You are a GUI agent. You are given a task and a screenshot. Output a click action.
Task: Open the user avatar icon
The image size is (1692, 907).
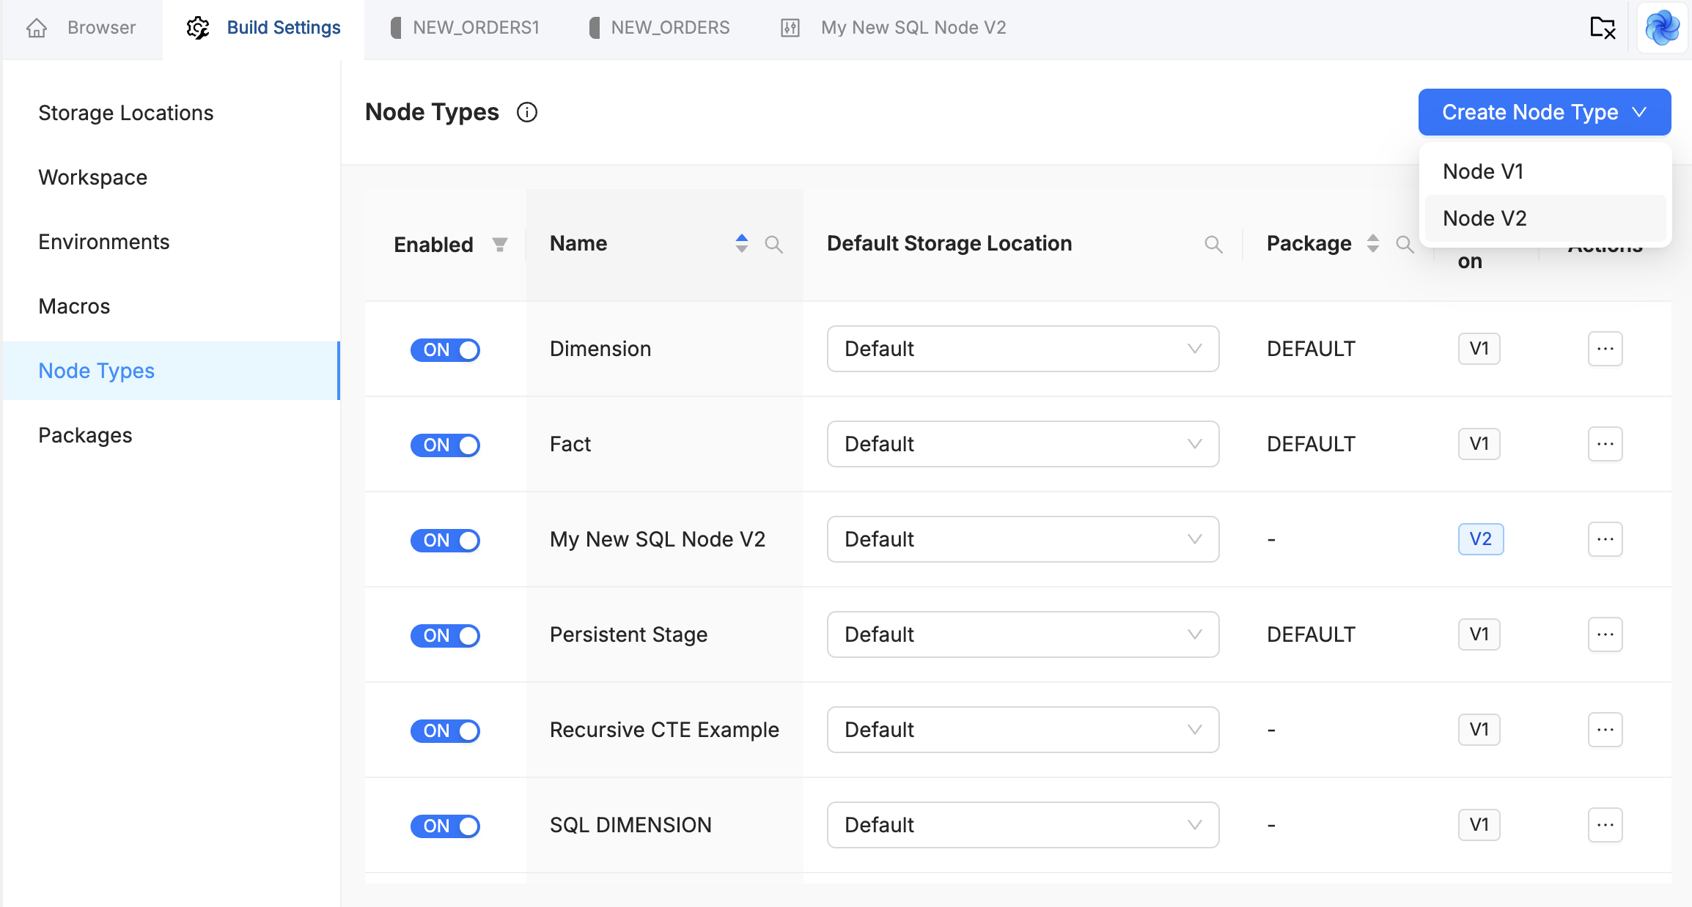[x=1661, y=28]
